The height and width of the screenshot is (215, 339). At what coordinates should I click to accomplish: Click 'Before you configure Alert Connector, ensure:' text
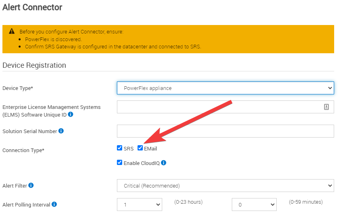pyautogui.click(x=71, y=32)
